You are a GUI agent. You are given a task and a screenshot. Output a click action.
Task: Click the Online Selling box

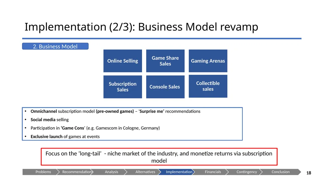pos(122,61)
